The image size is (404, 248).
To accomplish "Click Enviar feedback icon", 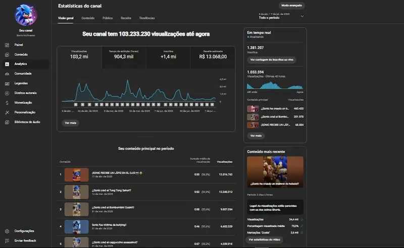I will 7,241.
